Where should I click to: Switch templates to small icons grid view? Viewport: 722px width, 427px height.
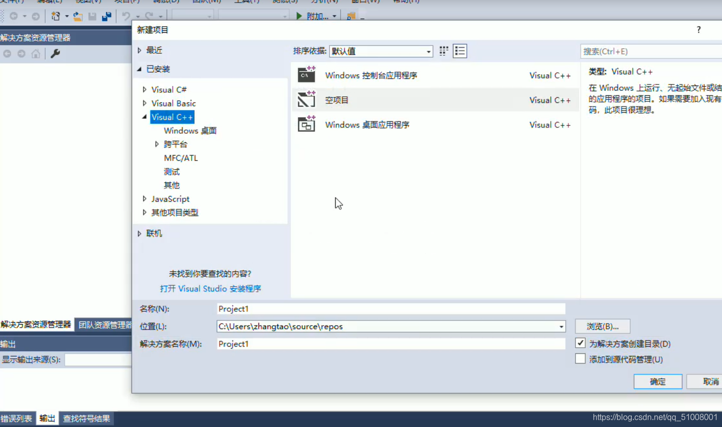point(444,51)
